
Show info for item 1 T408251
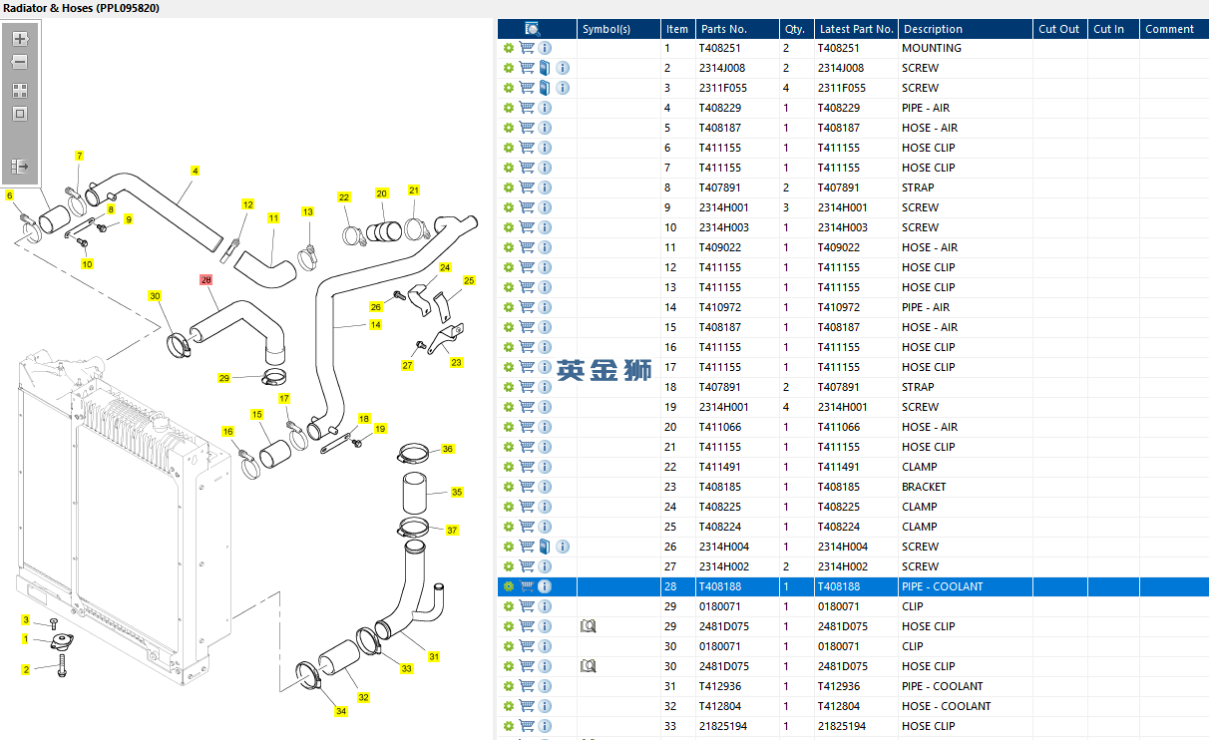[x=545, y=48]
